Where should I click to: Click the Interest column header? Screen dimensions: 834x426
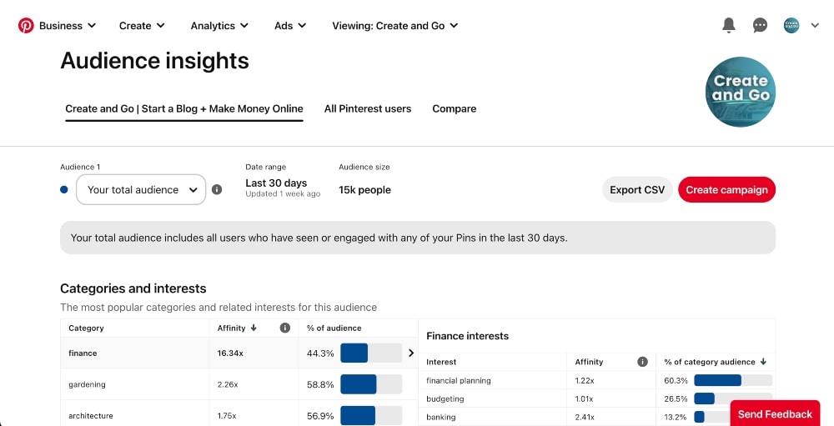click(441, 362)
